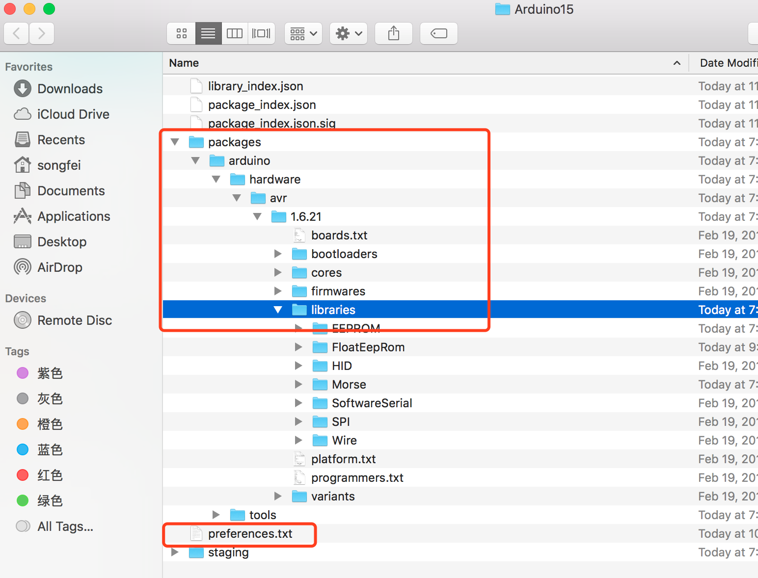Select the blue 蓝色 tag

tap(50, 450)
